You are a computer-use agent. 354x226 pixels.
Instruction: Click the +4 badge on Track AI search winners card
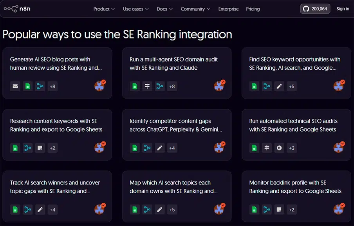coord(52,210)
